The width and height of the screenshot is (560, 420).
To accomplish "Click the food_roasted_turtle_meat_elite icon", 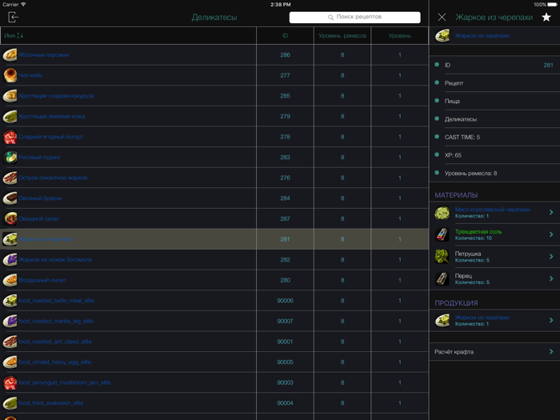I will 10,301.
